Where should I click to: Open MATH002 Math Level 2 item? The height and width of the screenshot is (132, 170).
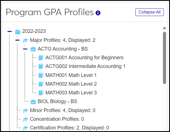coord(71,84)
